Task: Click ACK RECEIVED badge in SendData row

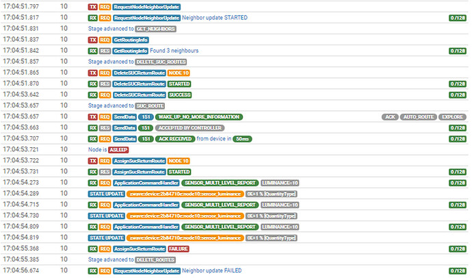Action: click(175, 139)
